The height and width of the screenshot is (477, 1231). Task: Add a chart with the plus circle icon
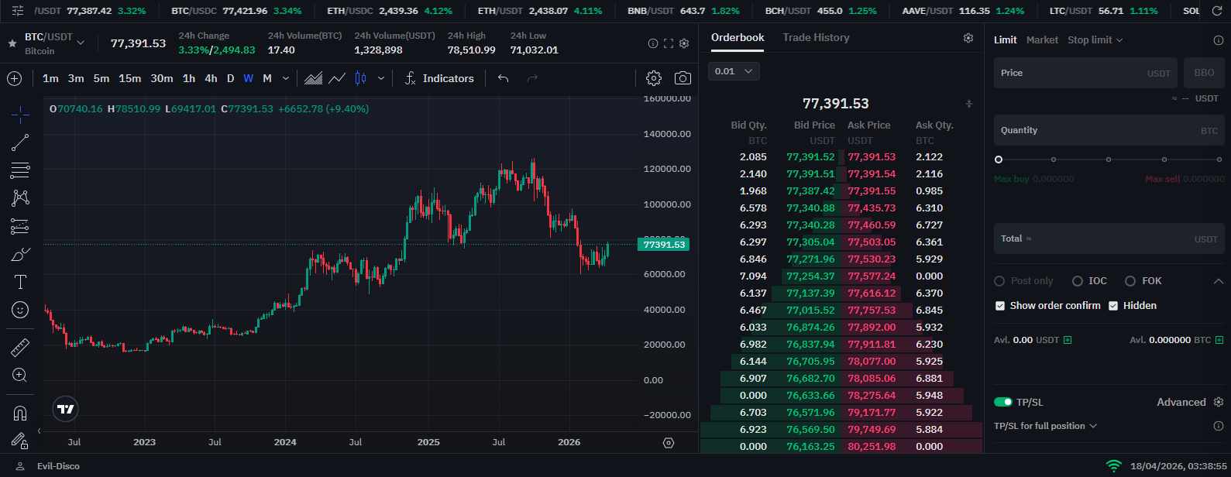click(x=14, y=78)
